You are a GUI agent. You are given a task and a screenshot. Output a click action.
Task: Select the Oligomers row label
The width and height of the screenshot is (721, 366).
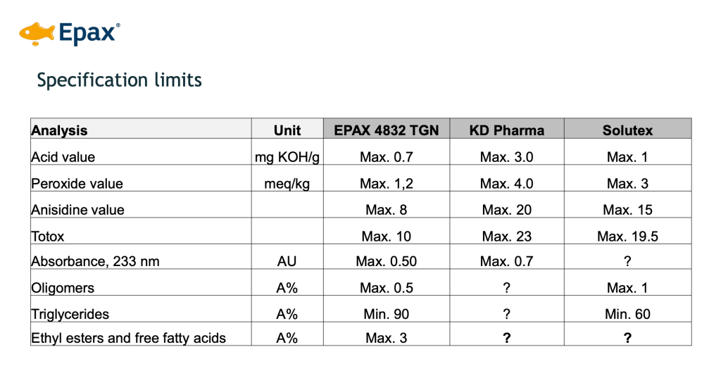pos(63,288)
